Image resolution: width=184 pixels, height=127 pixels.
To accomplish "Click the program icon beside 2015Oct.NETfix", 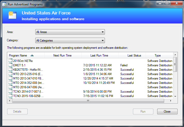I will (x=10, y=61).
